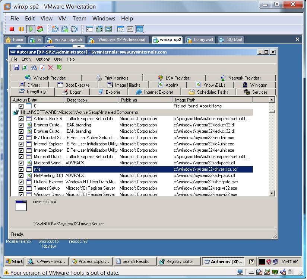Viewport: 307px width, 280px height.
Task: Open the Entry menu in Autoruns
Action: (26, 59)
